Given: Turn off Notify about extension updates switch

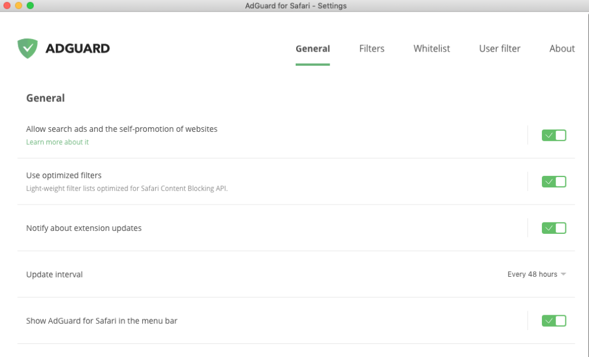Looking at the screenshot, I should click(553, 228).
